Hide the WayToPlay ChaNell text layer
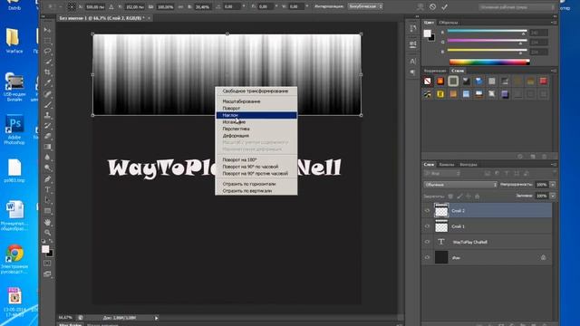The width and height of the screenshot is (580, 326). click(427, 242)
